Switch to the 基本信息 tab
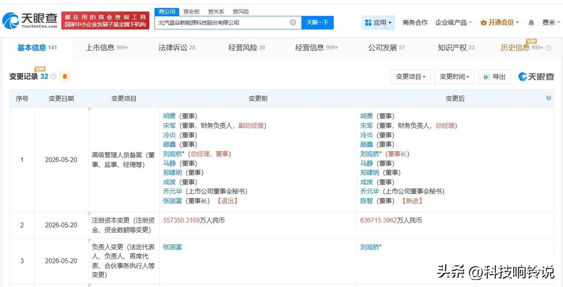563x287 pixels. tap(37, 48)
